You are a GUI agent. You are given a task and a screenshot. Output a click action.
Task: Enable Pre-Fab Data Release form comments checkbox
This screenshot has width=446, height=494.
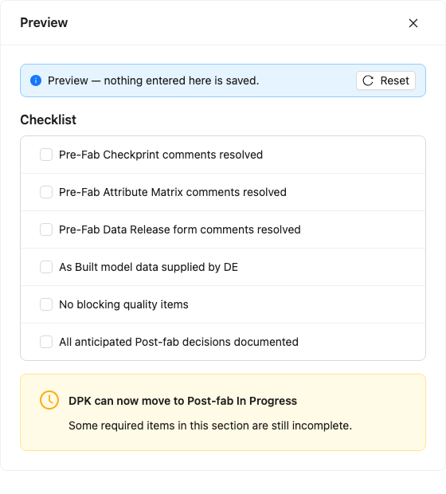click(46, 229)
